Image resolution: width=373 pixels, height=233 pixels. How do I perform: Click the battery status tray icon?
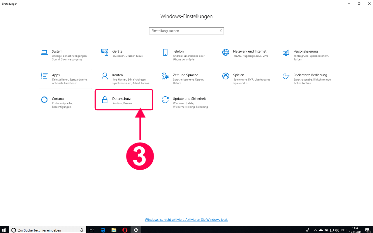click(326, 230)
